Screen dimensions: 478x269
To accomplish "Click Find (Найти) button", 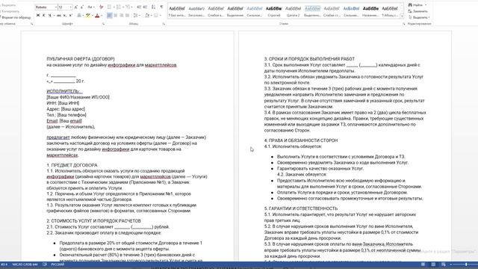I will point(417,5).
